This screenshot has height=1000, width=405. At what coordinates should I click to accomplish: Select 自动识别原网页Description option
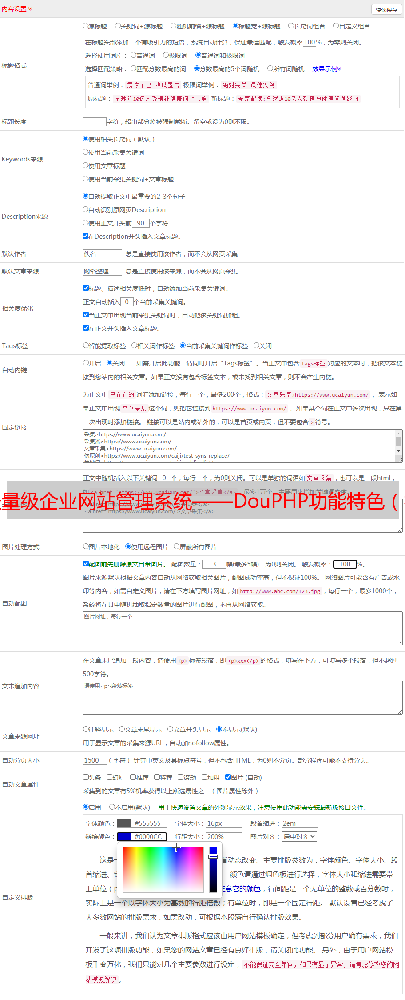point(86,209)
